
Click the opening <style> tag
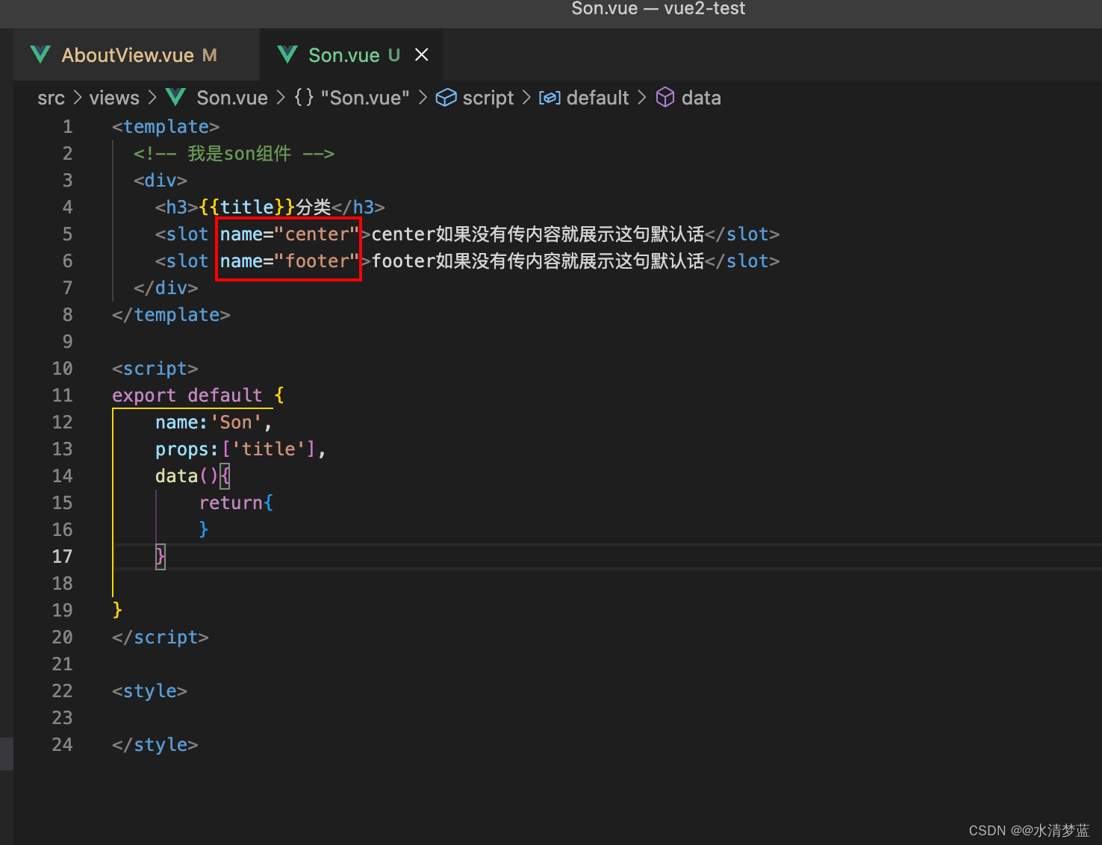pos(149,691)
